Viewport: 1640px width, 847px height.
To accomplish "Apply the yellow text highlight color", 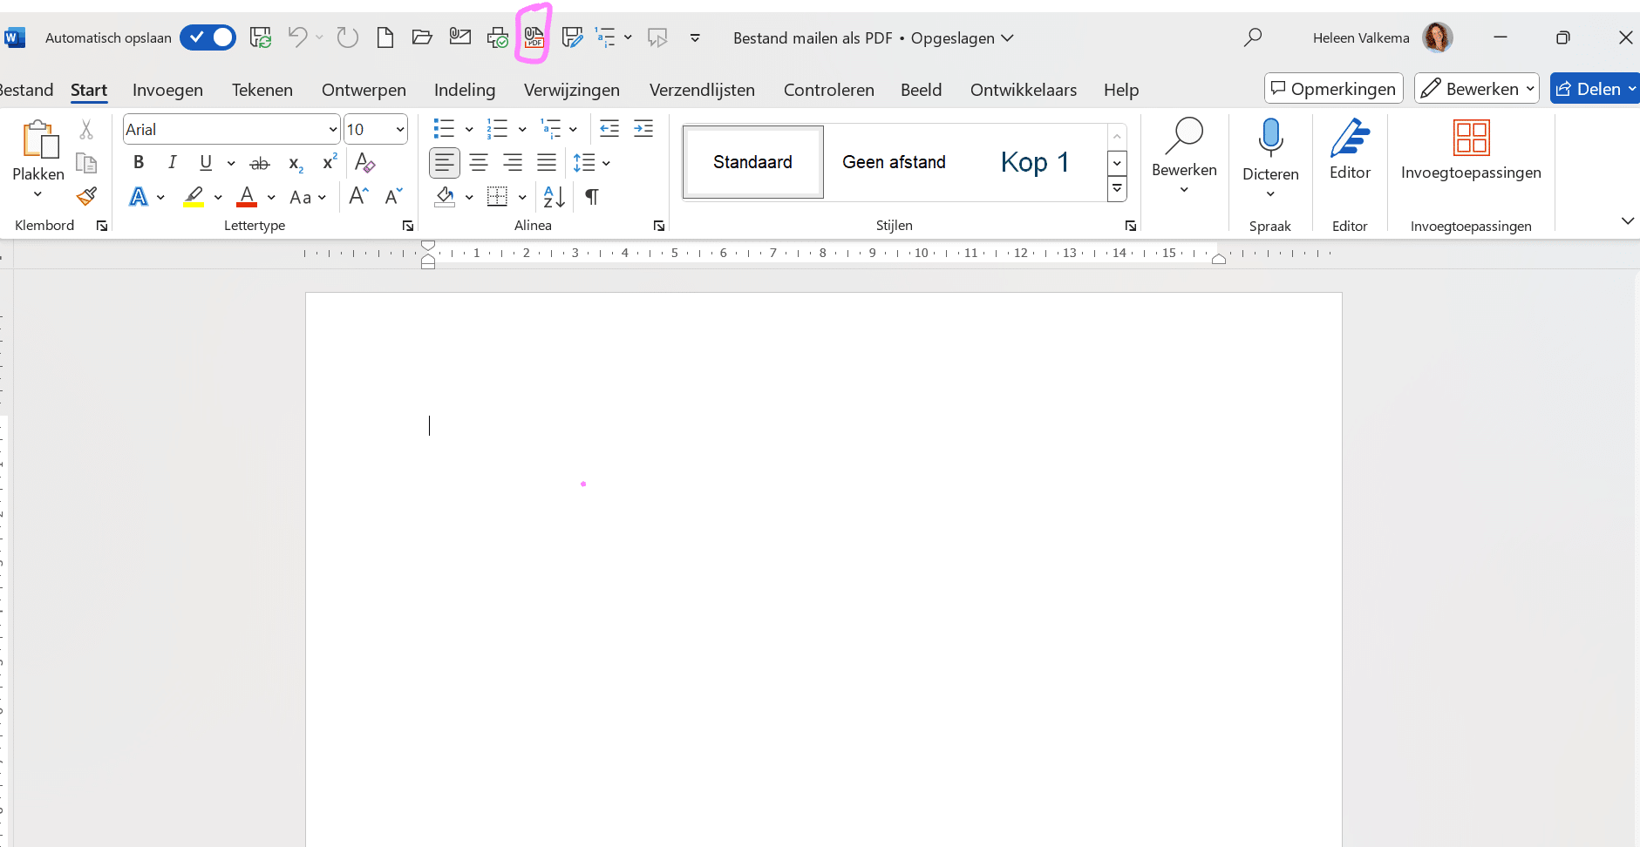I will coord(194,197).
